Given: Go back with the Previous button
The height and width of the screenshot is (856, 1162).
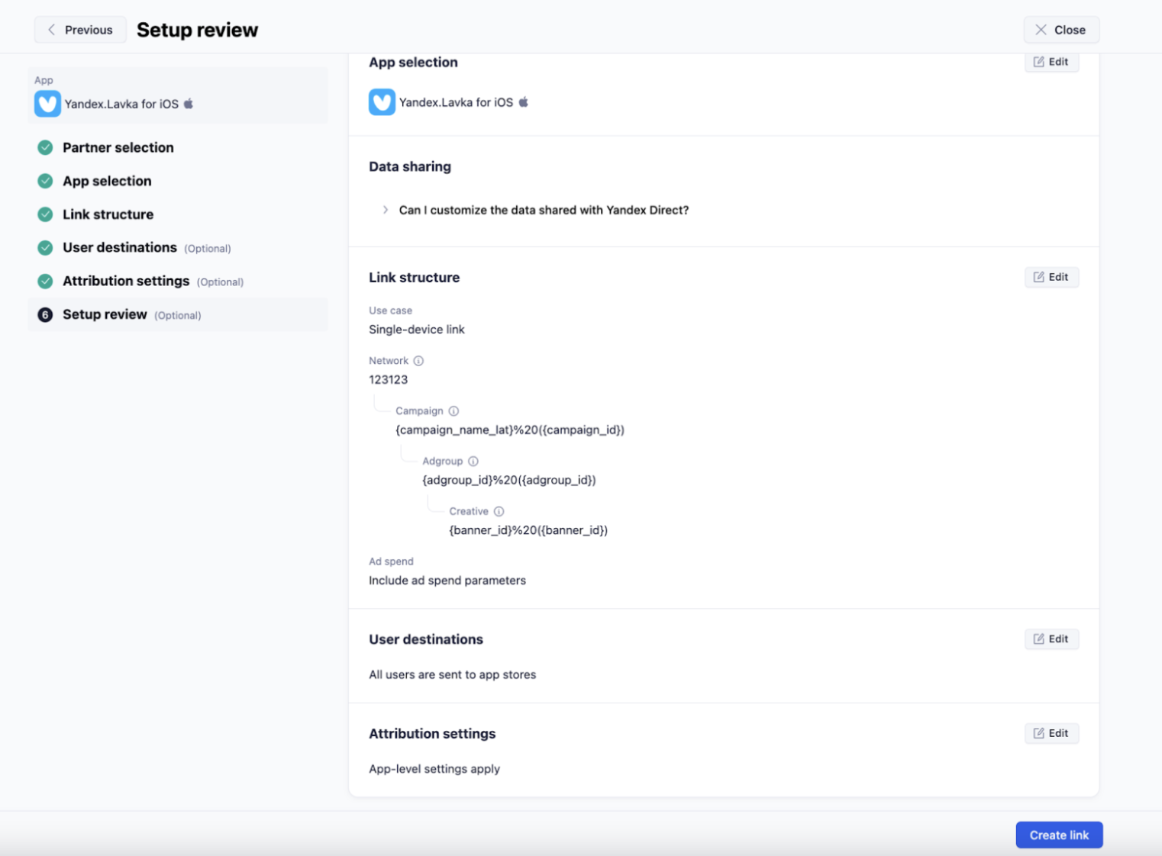Looking at the screenshot, I should pyautogui.click(x=80, y=30).
